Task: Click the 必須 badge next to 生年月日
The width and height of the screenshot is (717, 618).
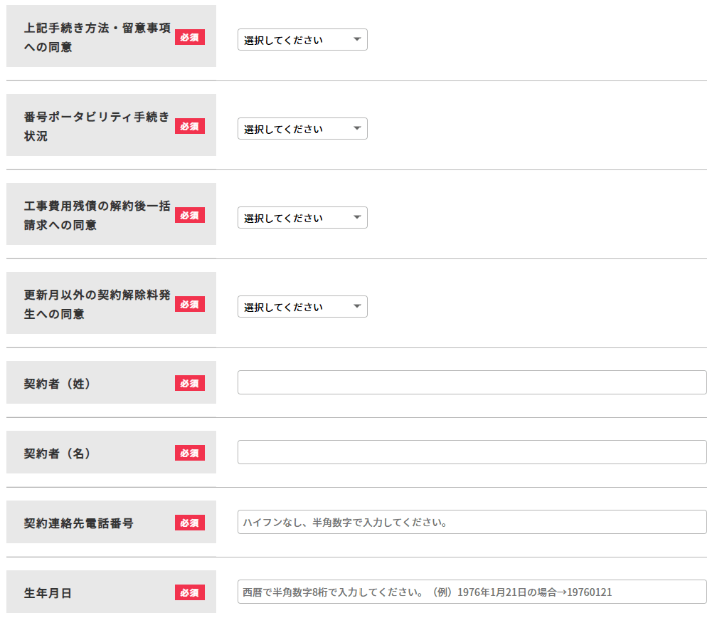Action: pyautogui.click(x=190, y=592)
